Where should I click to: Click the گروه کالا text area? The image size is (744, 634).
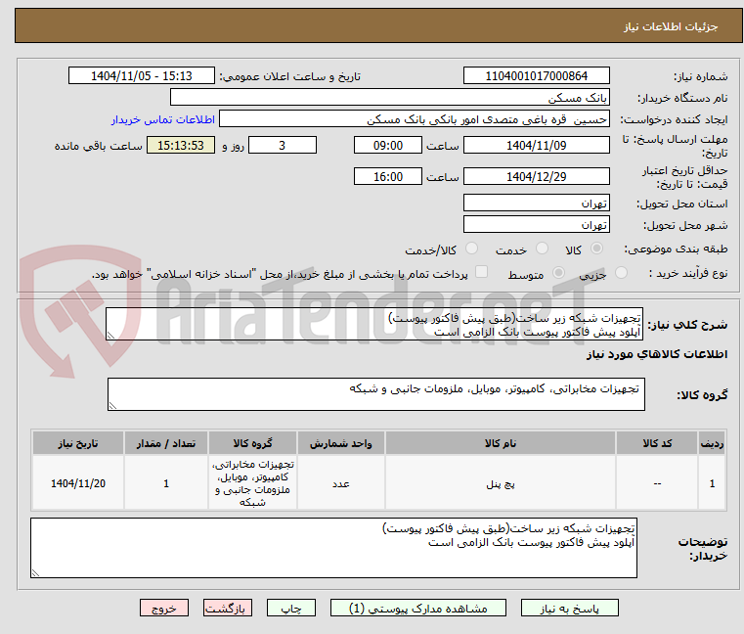tap(376, 394)
